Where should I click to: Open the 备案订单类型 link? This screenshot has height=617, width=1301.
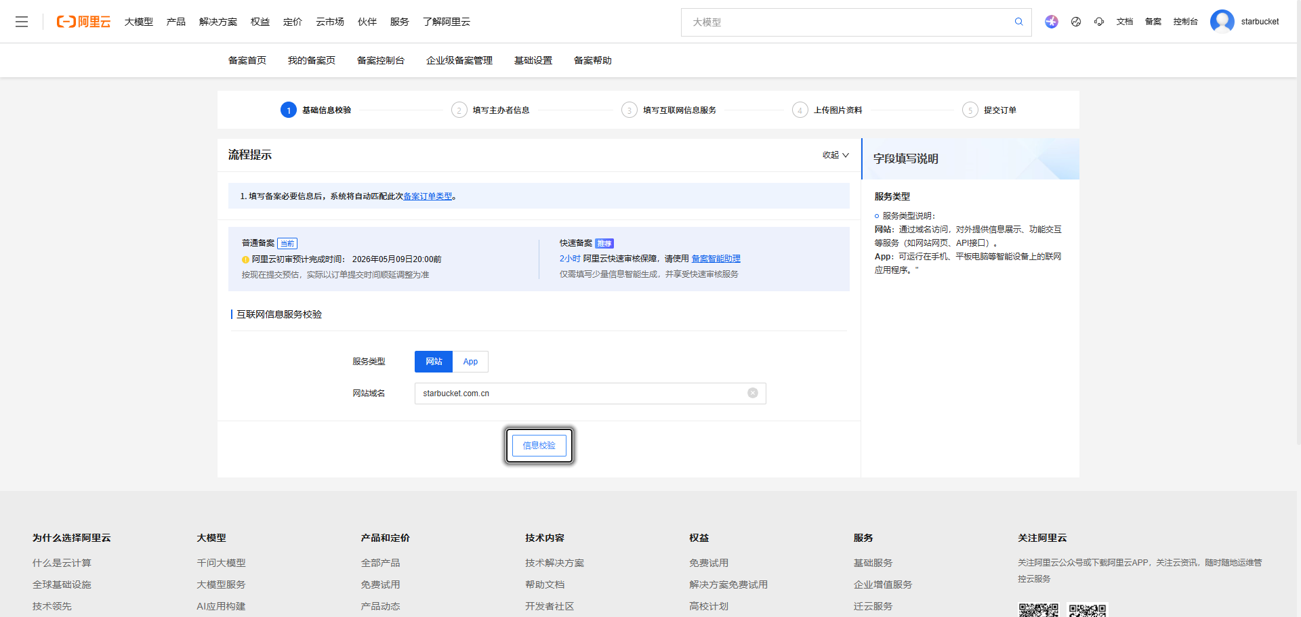tap(428, 196)
